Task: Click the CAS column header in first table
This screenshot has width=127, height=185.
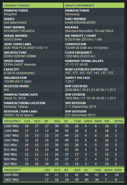Action: (27, 121)
